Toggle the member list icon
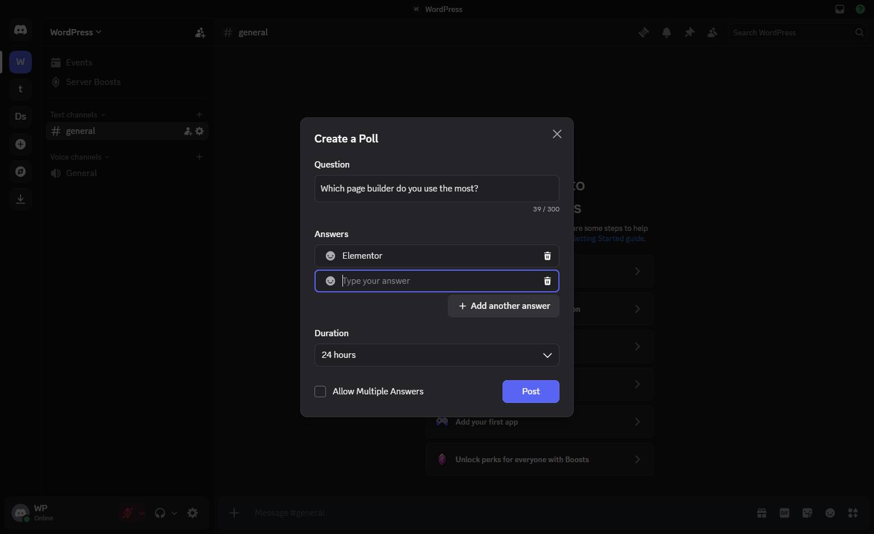The width and height of the screenshot is (874, 534). click(x=712, y=32)
